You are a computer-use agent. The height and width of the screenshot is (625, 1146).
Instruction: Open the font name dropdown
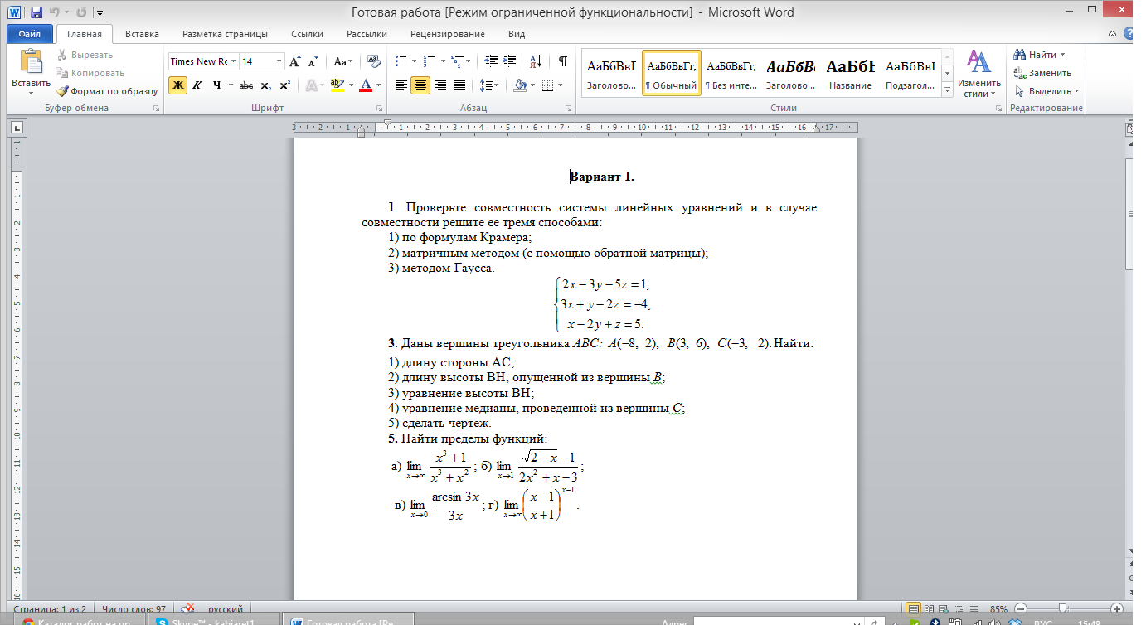[x=234, y=61]
